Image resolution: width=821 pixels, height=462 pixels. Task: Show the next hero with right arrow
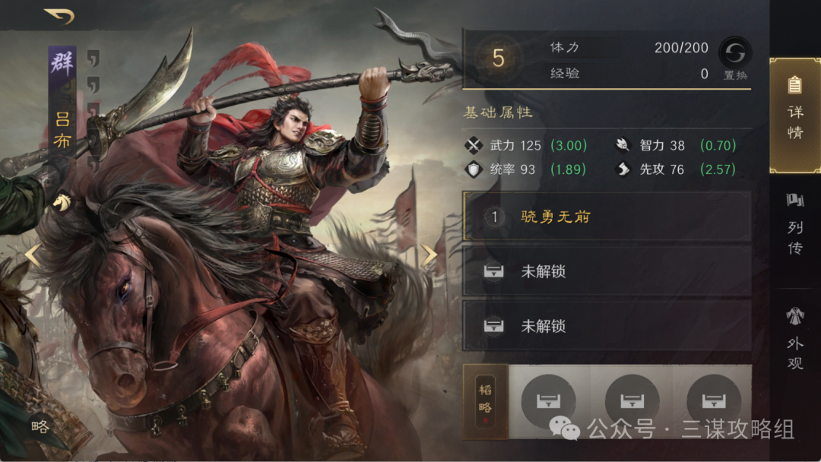coord(430,255)
